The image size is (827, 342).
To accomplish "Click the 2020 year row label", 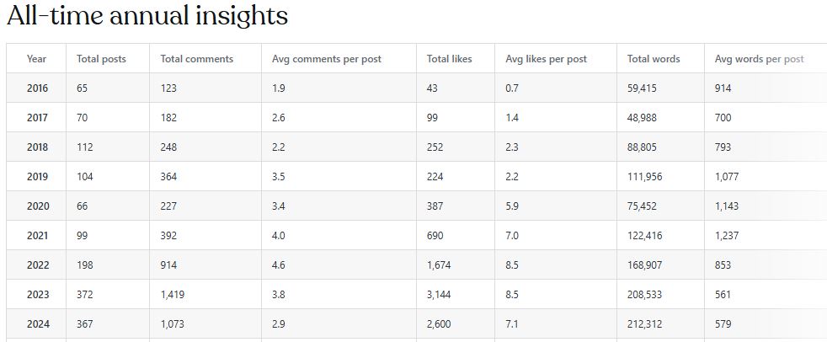I will pyautogui.click(x=38, y=206).
